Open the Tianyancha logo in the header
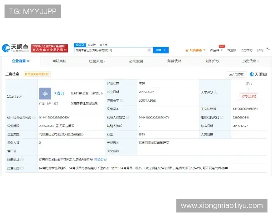 tap(15, 48)
